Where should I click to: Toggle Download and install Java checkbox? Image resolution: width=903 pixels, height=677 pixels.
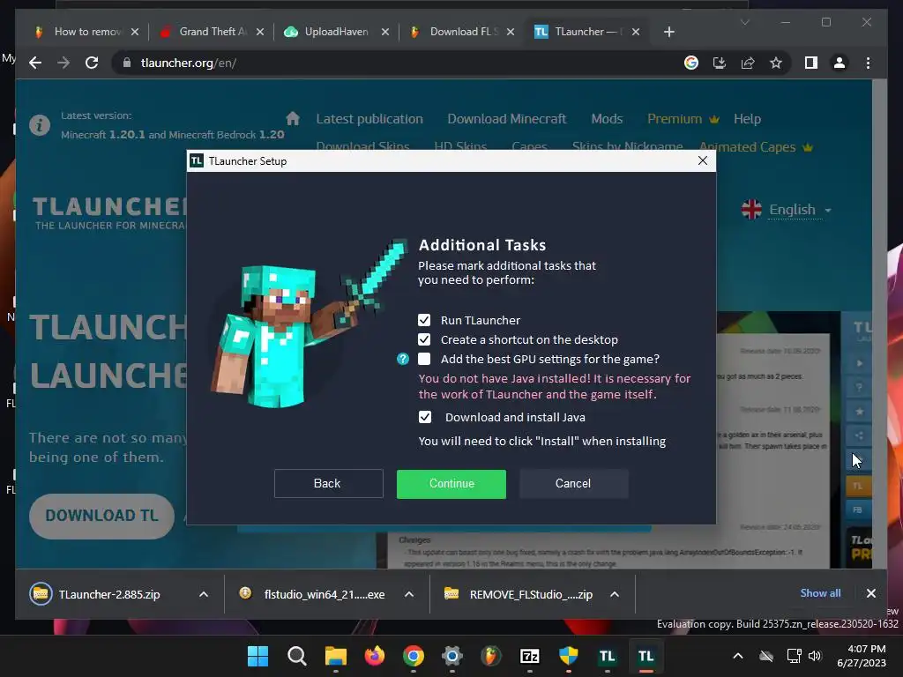coord(424,417)
